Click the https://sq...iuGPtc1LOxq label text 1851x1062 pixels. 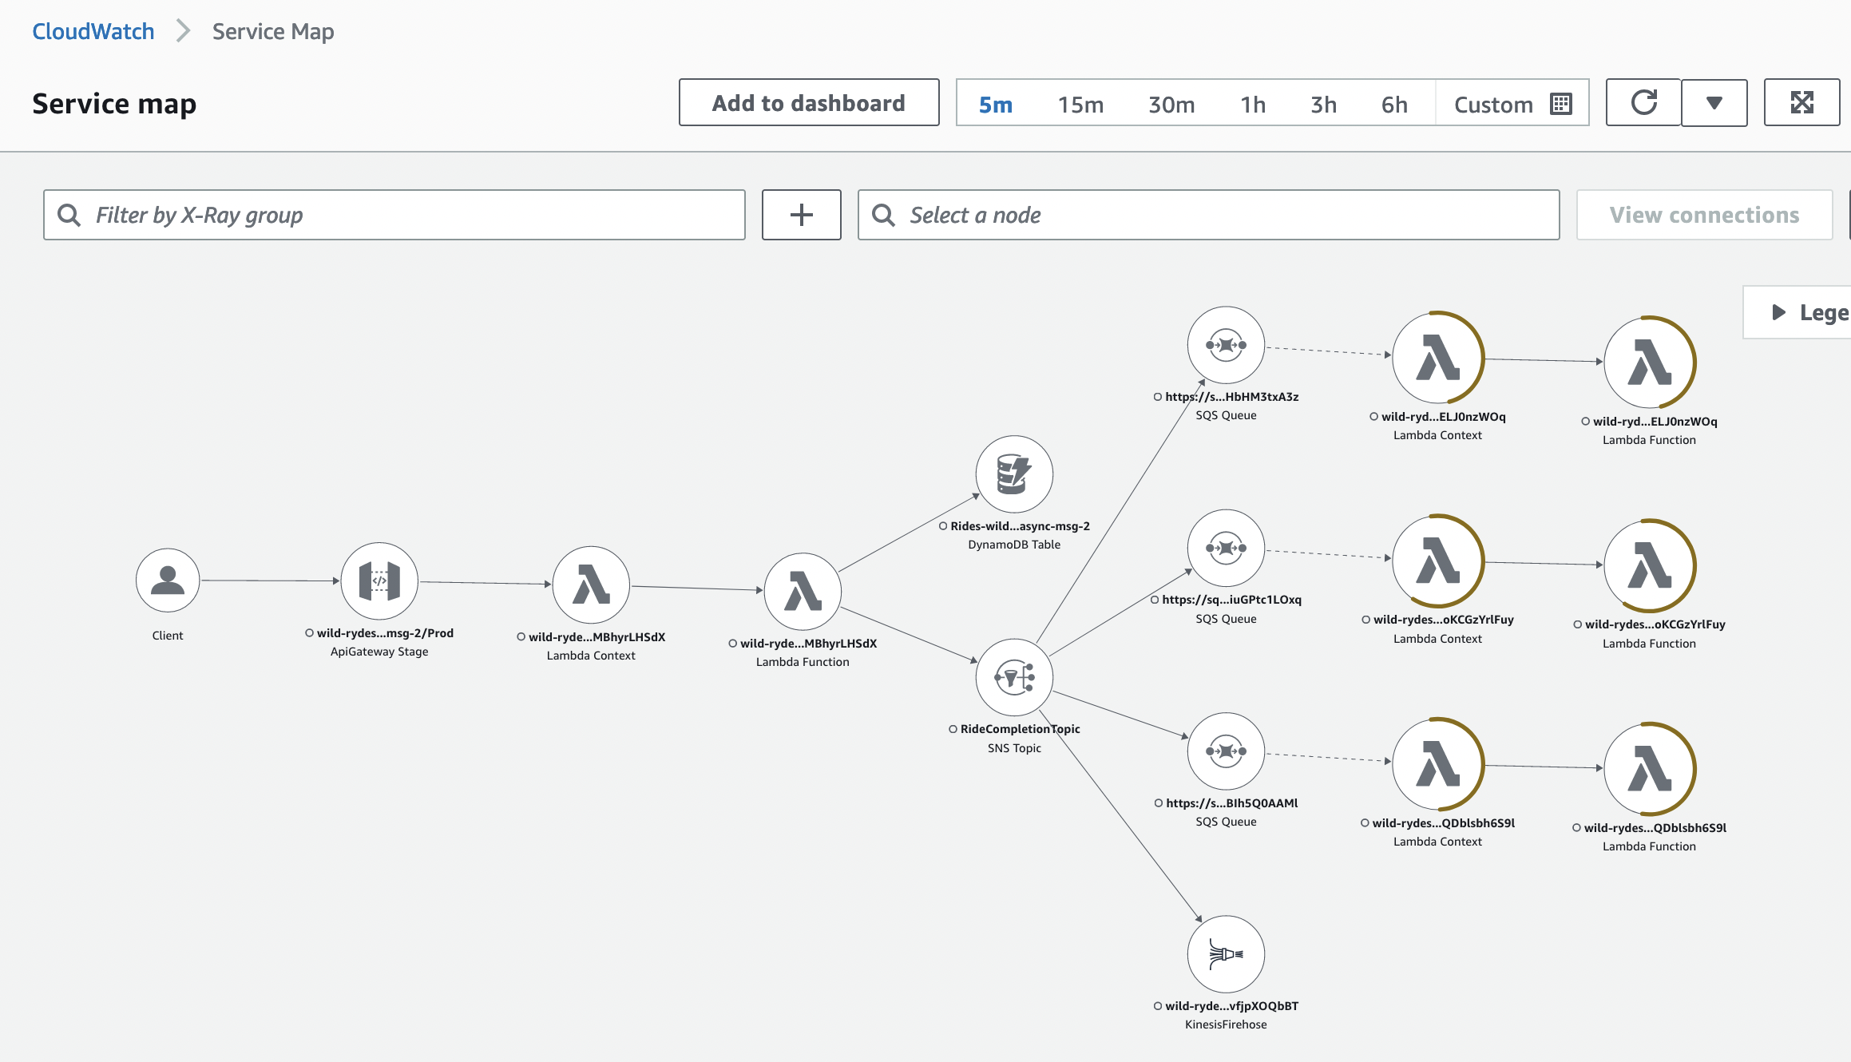point(1231,600)
